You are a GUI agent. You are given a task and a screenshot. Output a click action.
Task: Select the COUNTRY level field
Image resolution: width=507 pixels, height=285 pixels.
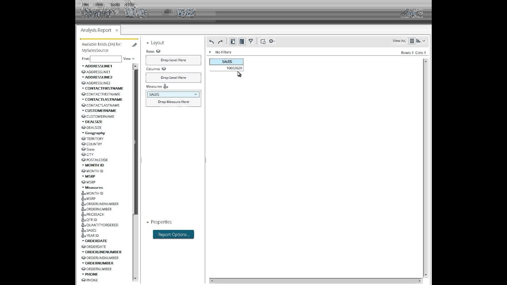pos(94,144)
